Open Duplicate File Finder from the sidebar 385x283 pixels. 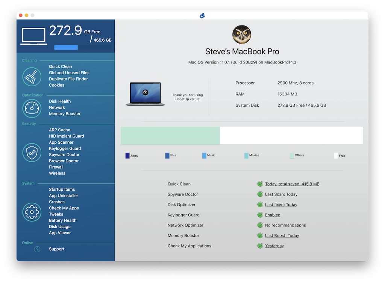tap(69, 79)
